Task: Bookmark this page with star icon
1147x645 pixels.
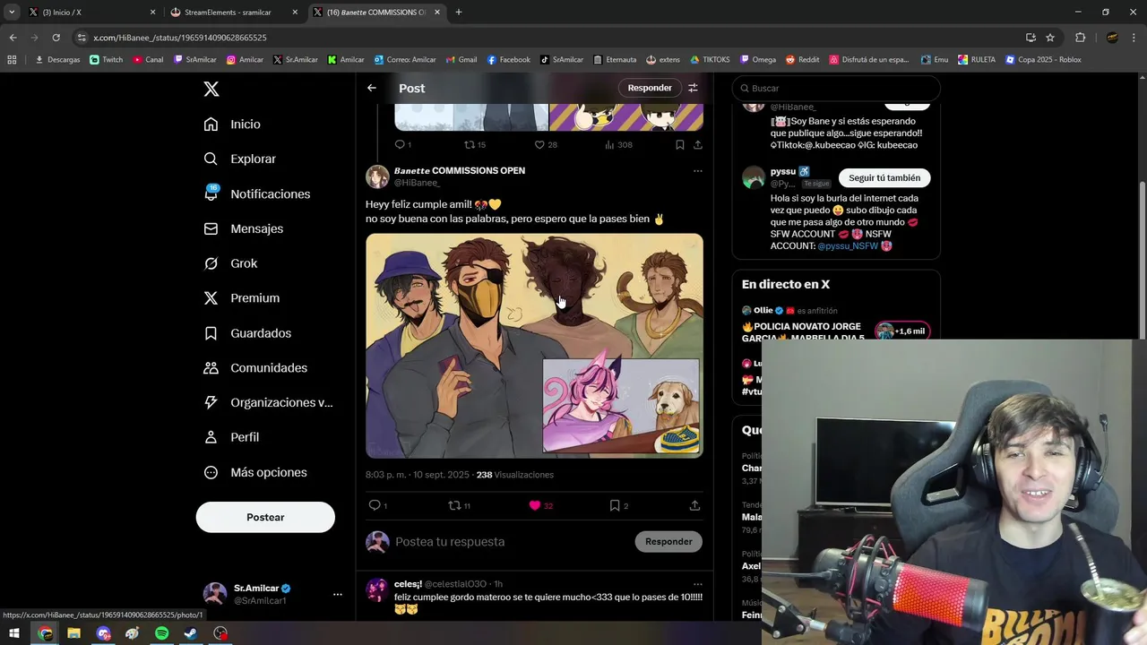Action: tap(1050, 38)
